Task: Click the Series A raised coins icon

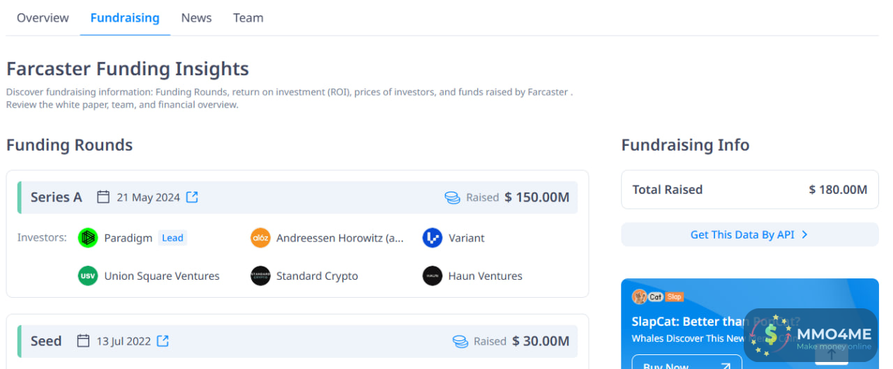Action: coord(452,198)
